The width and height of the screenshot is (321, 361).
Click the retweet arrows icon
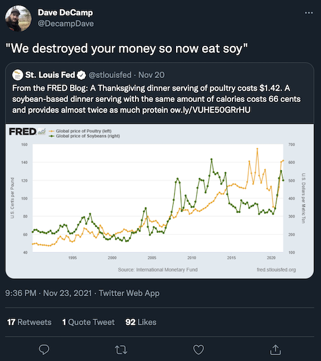pos(121,350)
